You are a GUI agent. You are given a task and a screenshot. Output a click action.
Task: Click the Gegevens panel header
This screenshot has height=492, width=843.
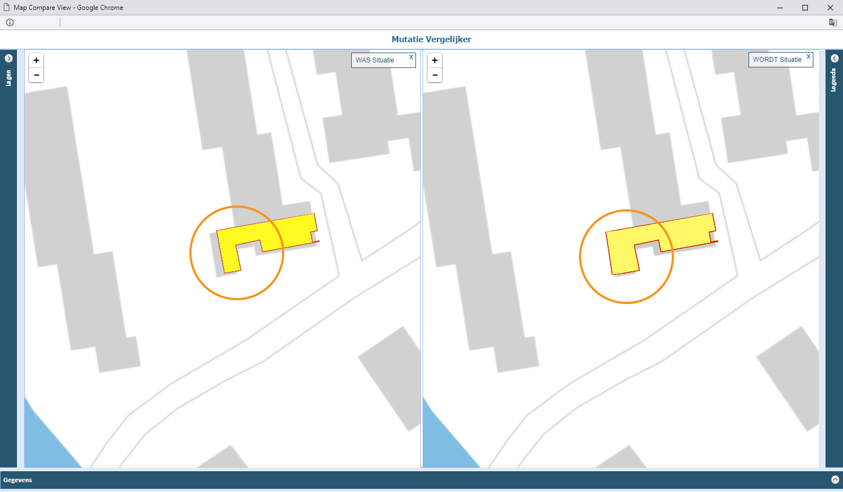click(x=421, y=480)
